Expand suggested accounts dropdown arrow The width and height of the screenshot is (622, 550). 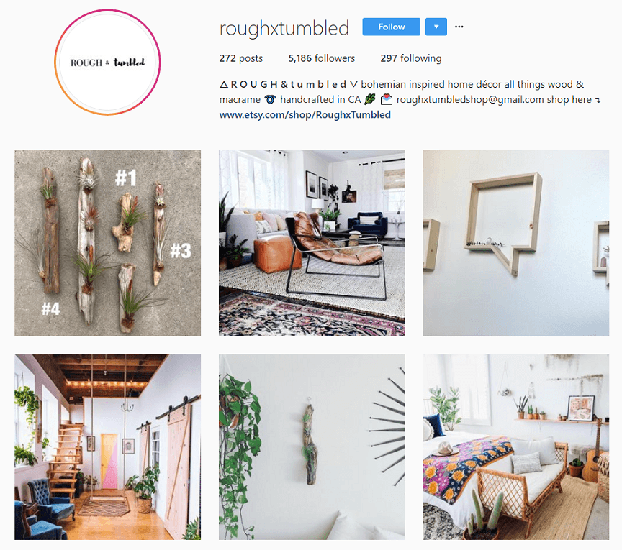(x=436, y=27)
